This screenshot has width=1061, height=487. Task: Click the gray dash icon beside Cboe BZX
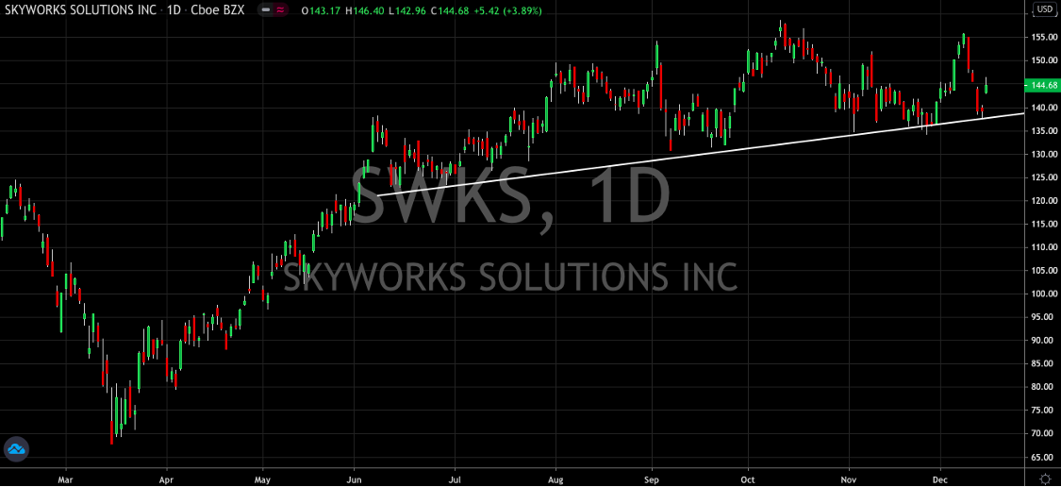click(x=266, y=10)
